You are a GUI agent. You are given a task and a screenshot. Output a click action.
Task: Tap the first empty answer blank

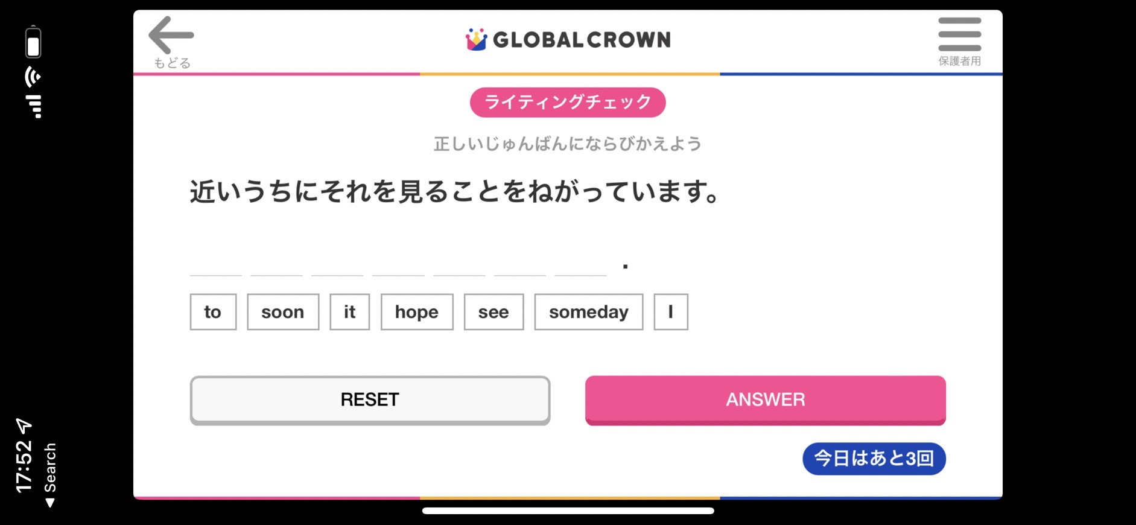[216, 264]
